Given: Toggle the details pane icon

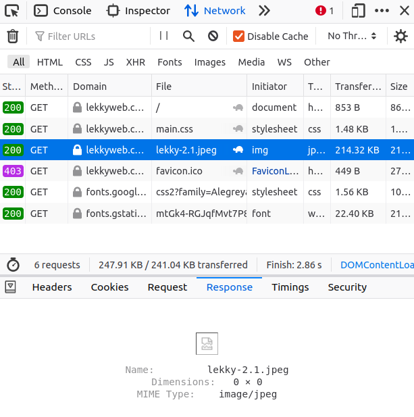Looking at the screenshot, I should [10, 287].
